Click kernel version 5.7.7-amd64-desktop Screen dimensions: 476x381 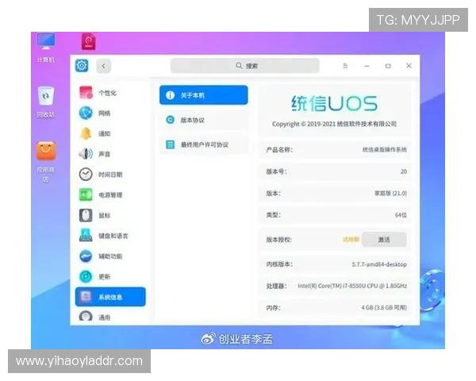point(379,264)
